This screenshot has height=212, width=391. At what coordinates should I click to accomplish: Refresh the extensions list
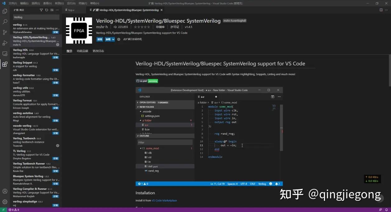(46, 10)
